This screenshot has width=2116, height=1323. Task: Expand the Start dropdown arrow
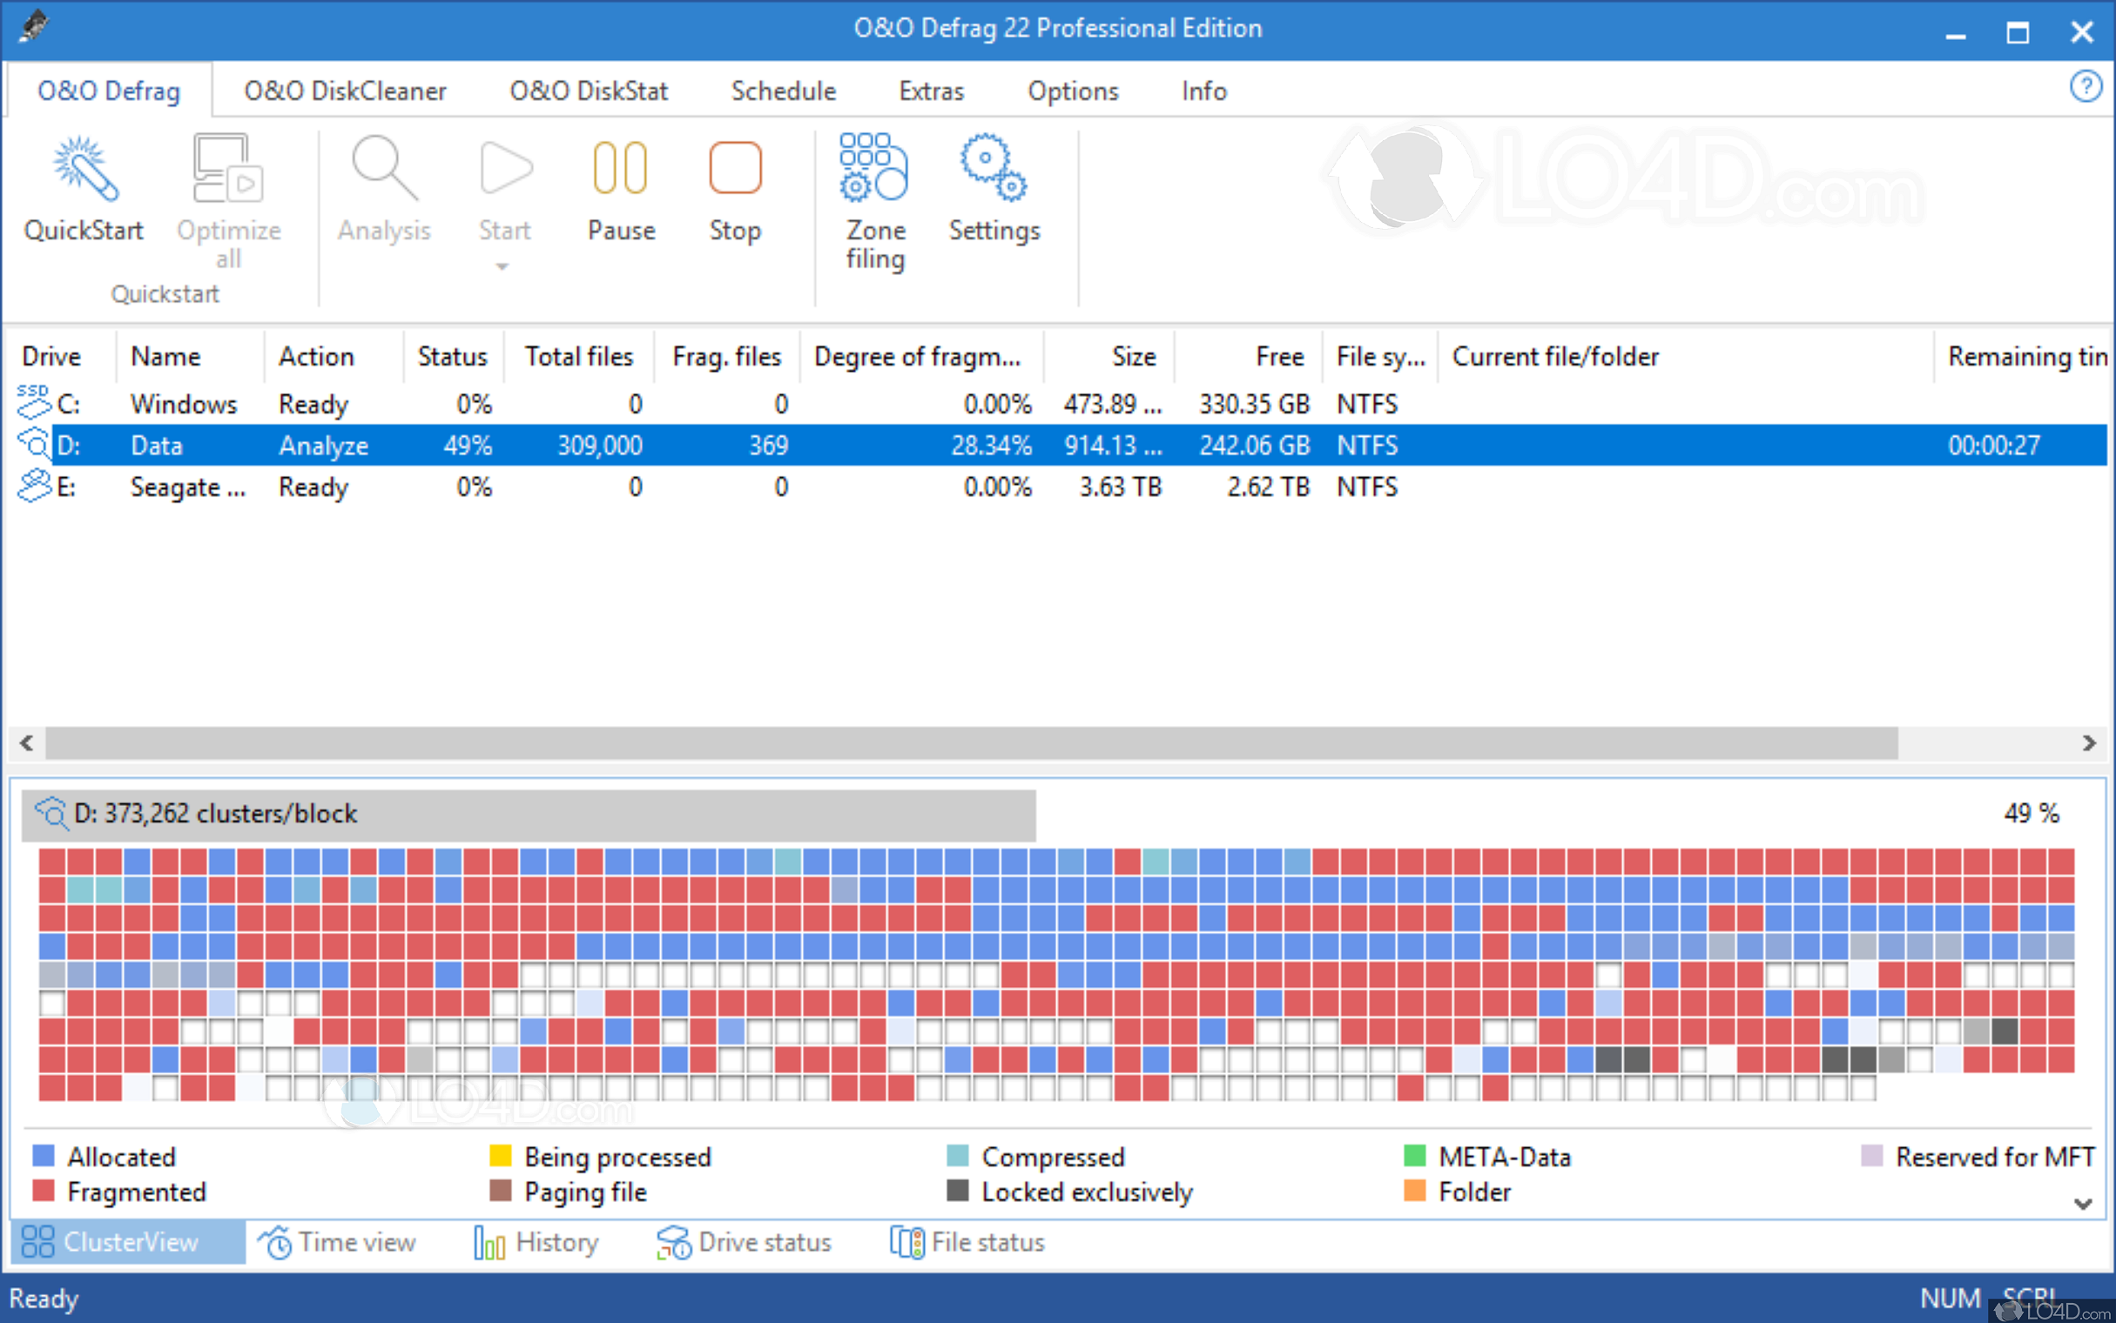[502, 266]
